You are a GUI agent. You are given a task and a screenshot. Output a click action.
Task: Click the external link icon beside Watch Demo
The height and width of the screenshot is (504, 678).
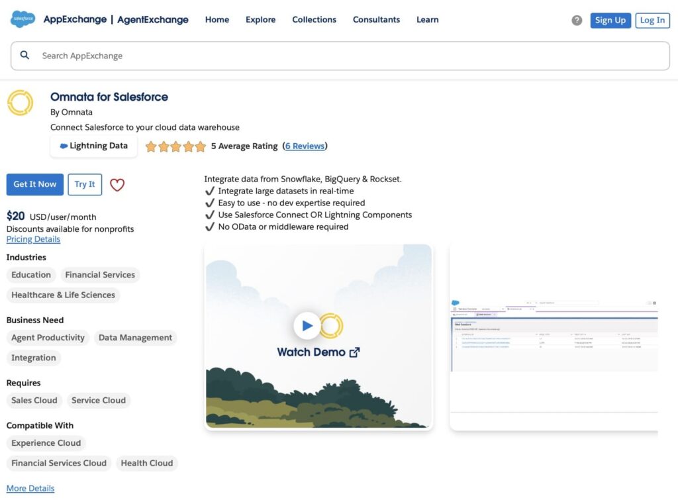point(355,352)
